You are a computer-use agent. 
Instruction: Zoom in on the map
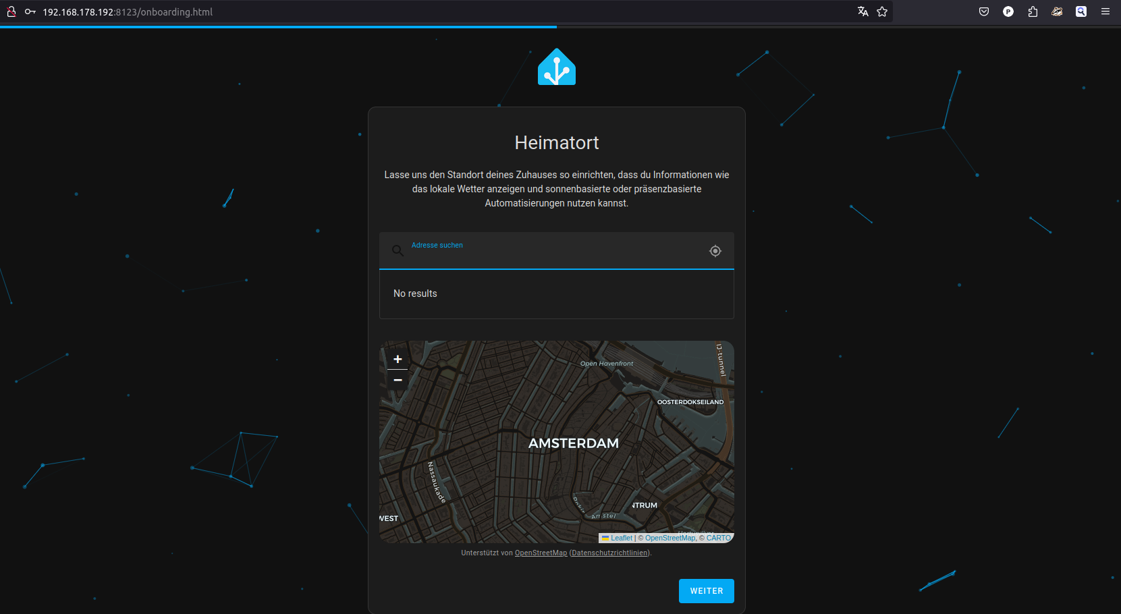click(x=398, y=359)
